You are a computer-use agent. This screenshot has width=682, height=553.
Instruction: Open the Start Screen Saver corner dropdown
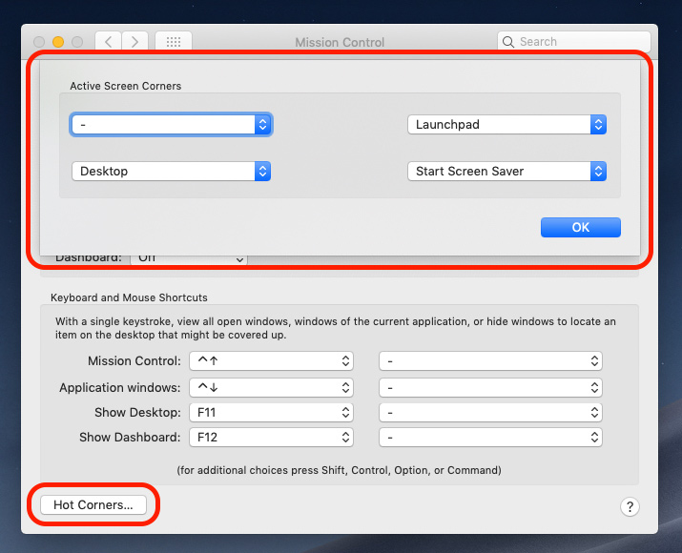(x=506, y=172)
